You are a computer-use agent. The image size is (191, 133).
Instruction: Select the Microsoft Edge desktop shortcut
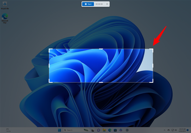click(5, 18)
